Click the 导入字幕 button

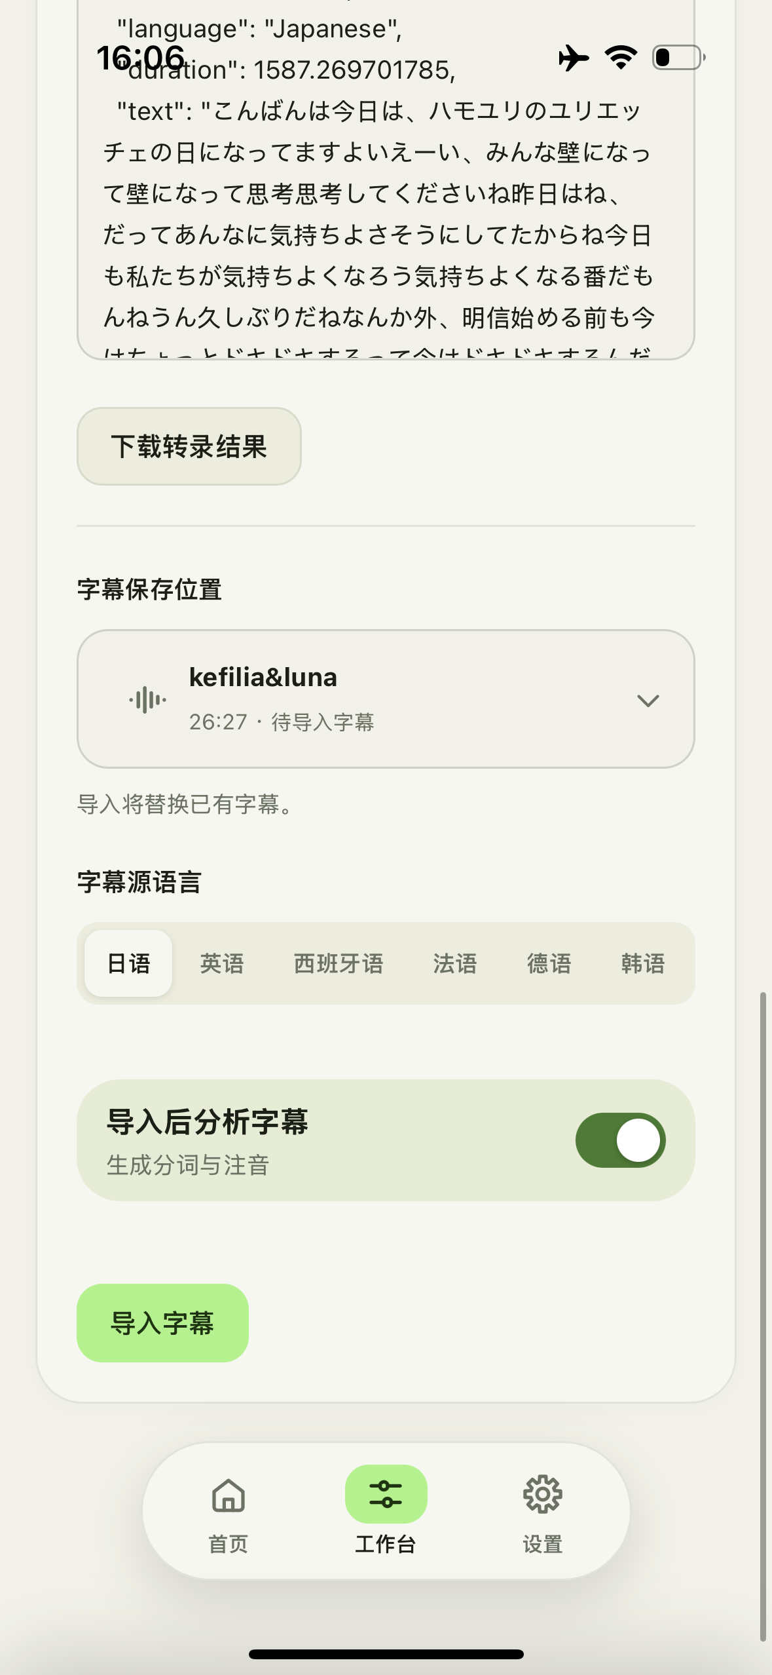(162, 1323)
